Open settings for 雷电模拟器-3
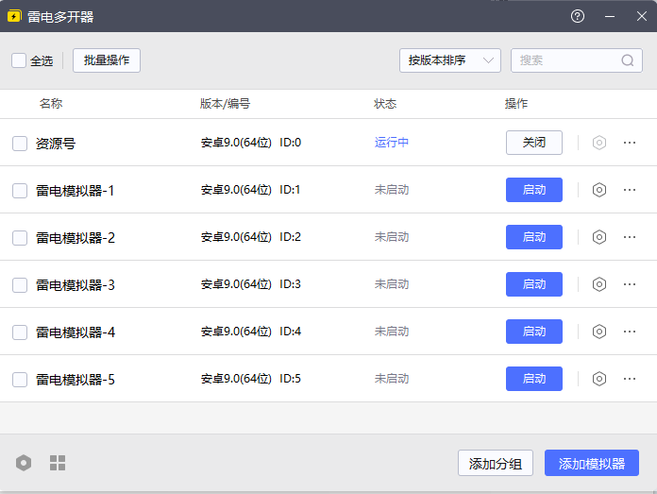Image resolution: width=657 pixels, height=494 pixels. pyautogui.click(x=598, y=284)
